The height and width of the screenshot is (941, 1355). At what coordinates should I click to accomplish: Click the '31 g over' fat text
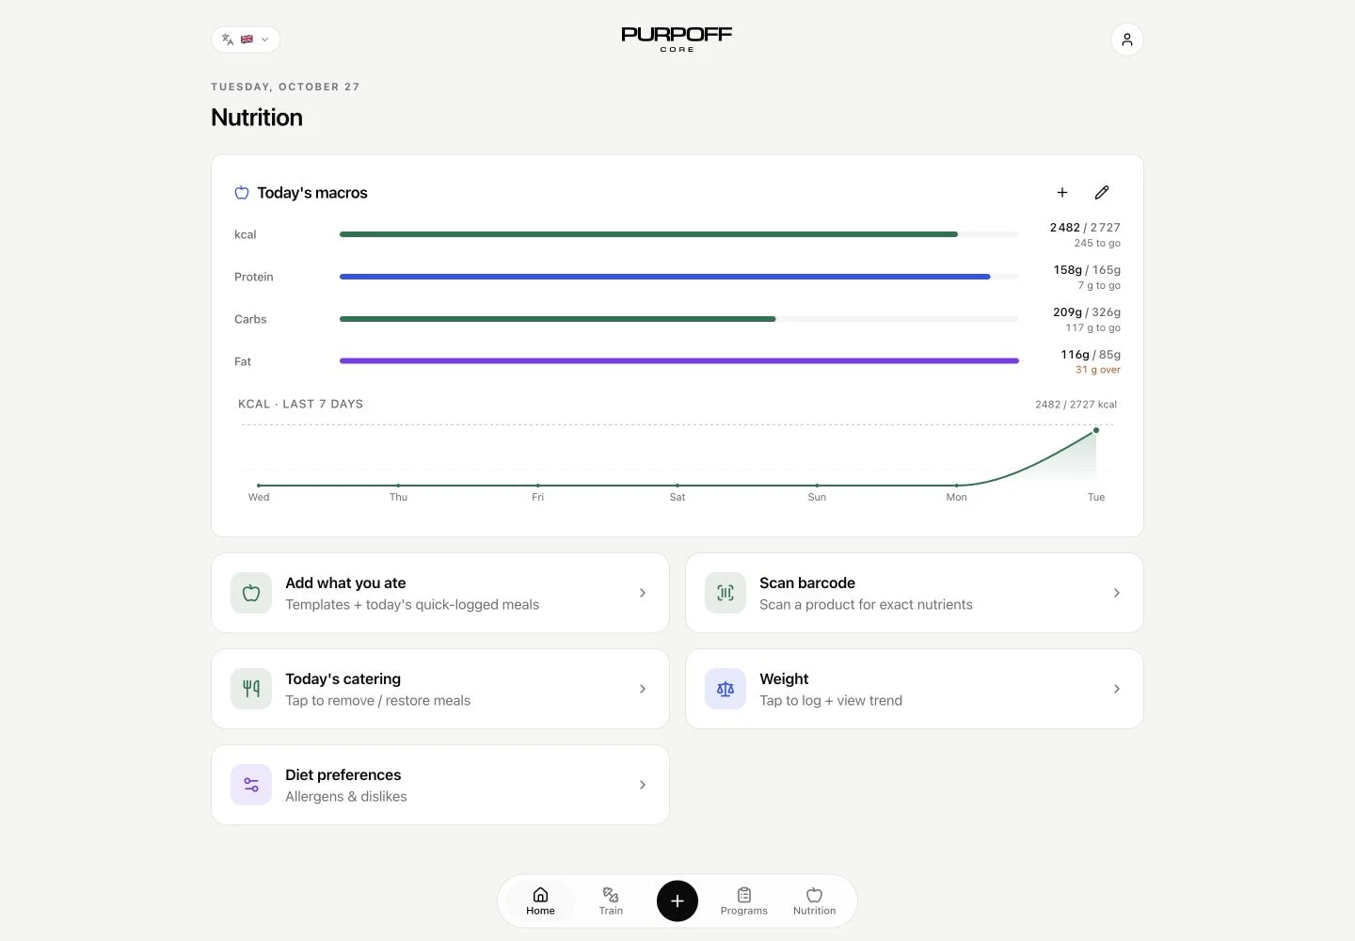[x=1098, y=370]
